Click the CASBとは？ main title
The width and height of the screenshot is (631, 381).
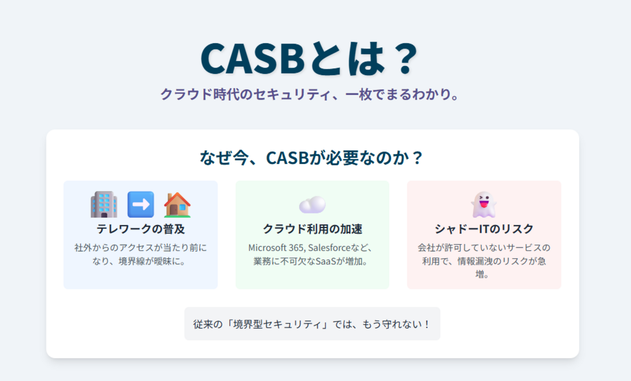click(x=309, y=58)
